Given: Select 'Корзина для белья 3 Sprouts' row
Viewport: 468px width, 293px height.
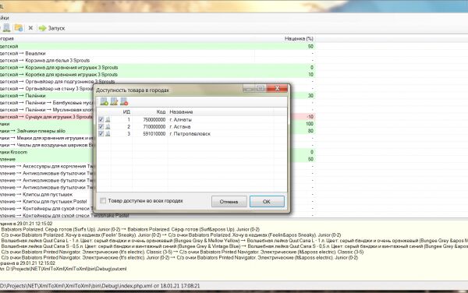Looking at the screenshot, I should tap(158, 61).
